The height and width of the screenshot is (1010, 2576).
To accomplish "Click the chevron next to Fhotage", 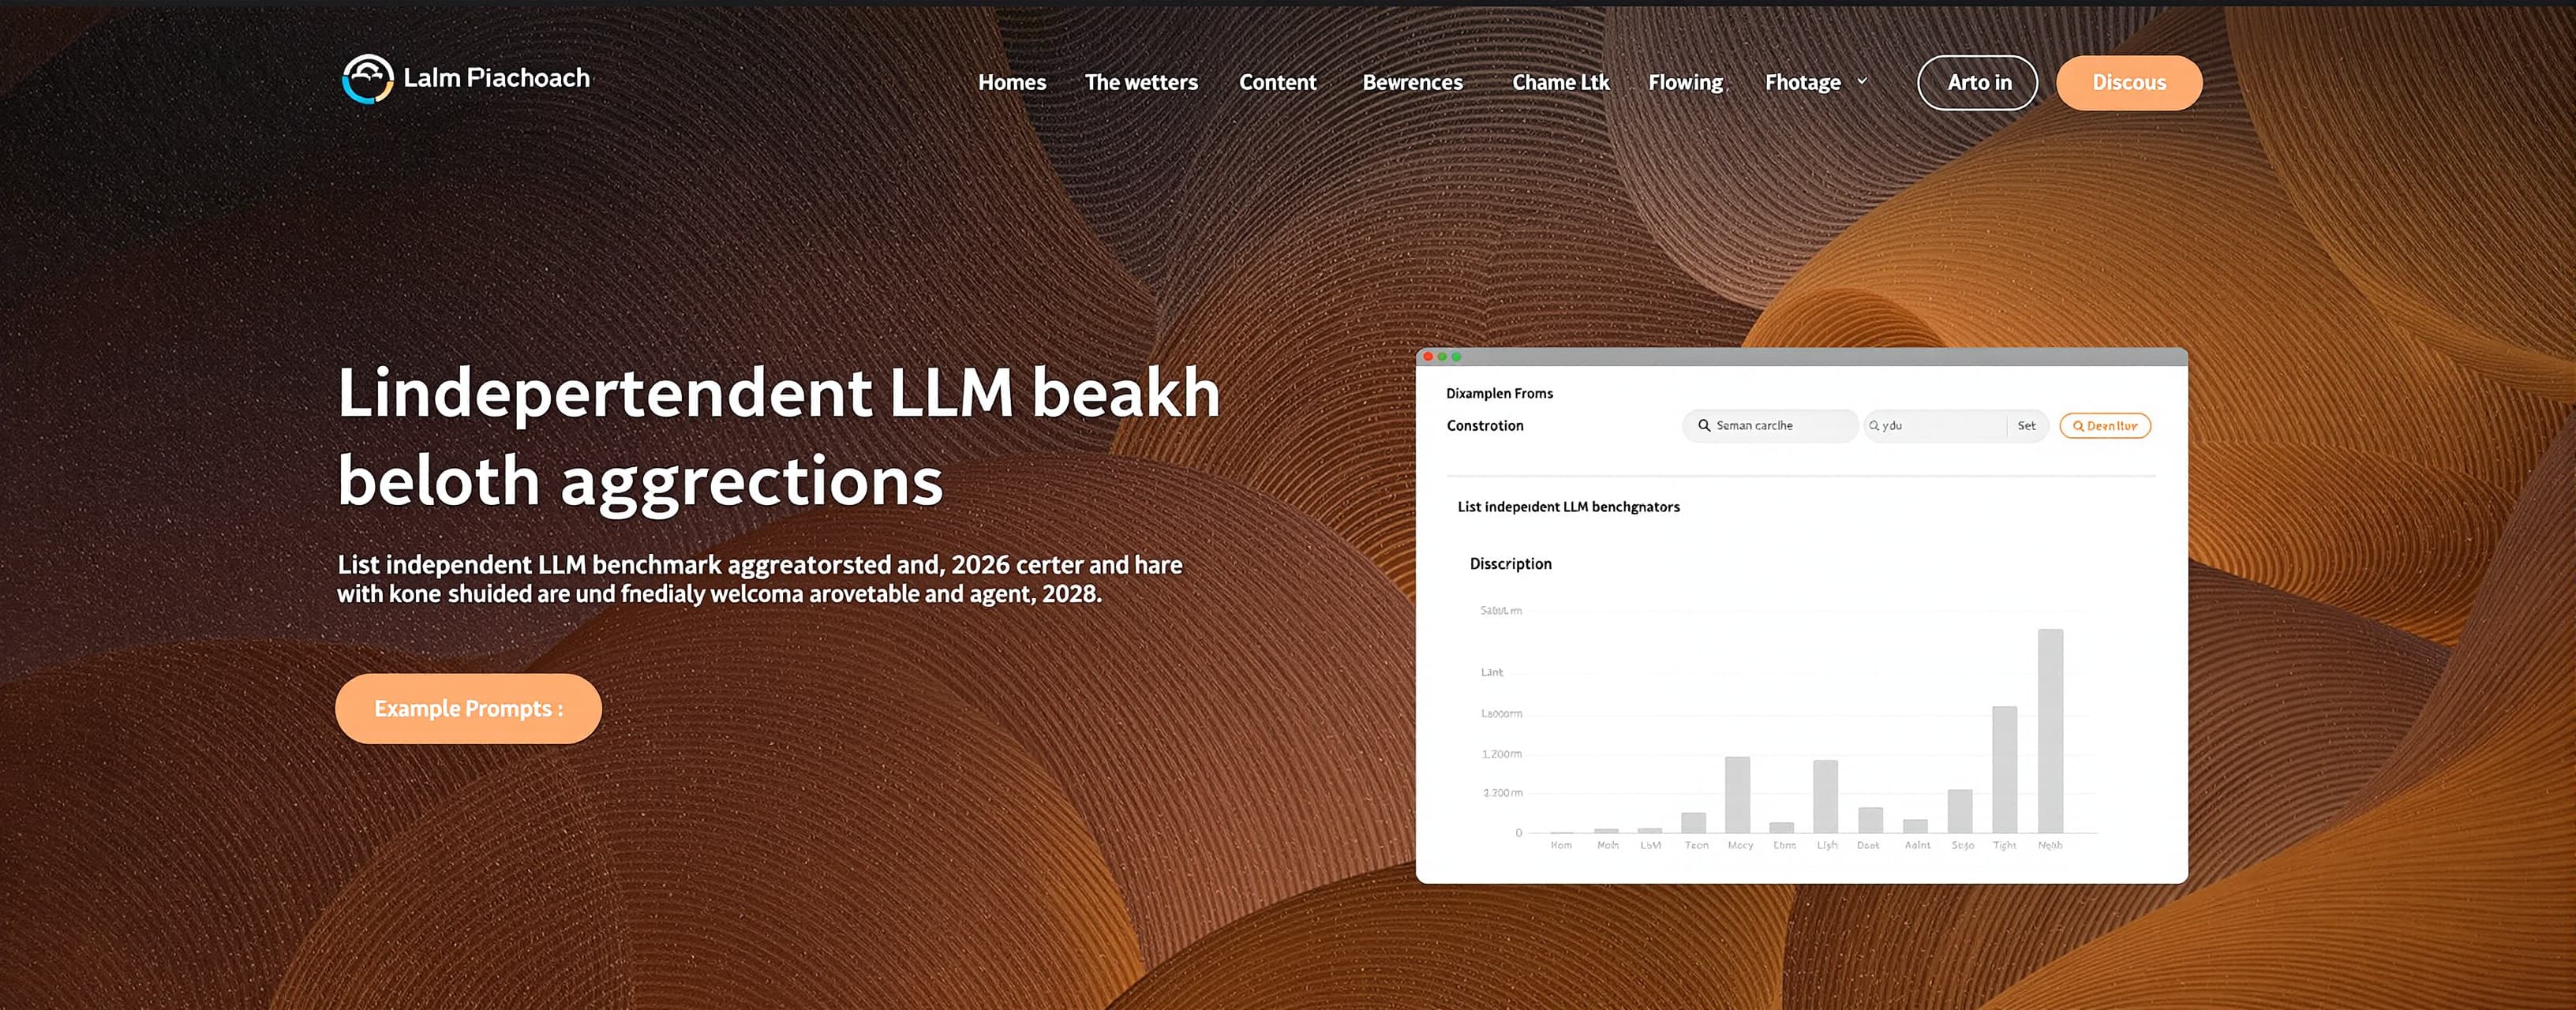I will click(x=1862, y=81).
